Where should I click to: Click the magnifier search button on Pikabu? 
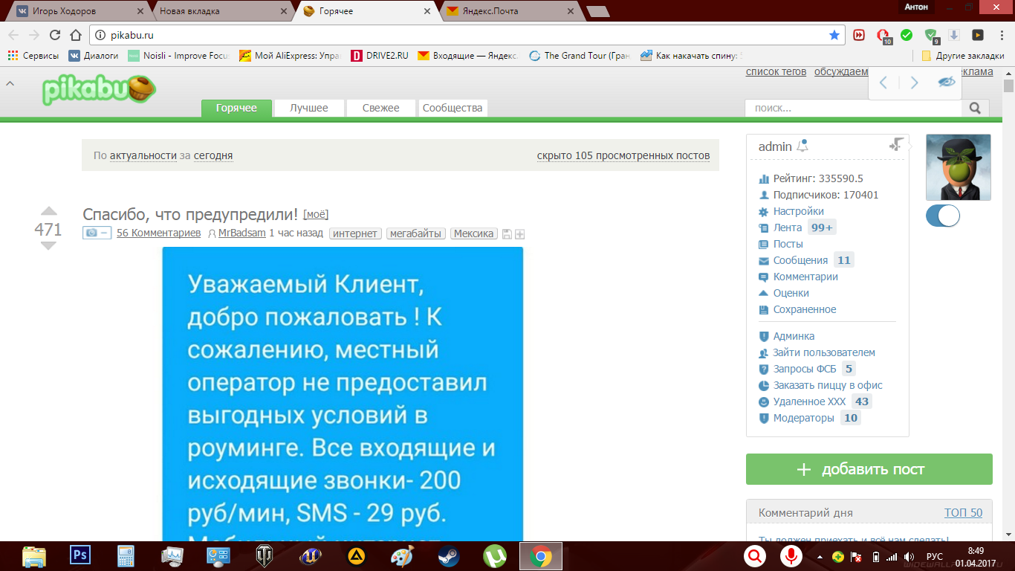976,109
